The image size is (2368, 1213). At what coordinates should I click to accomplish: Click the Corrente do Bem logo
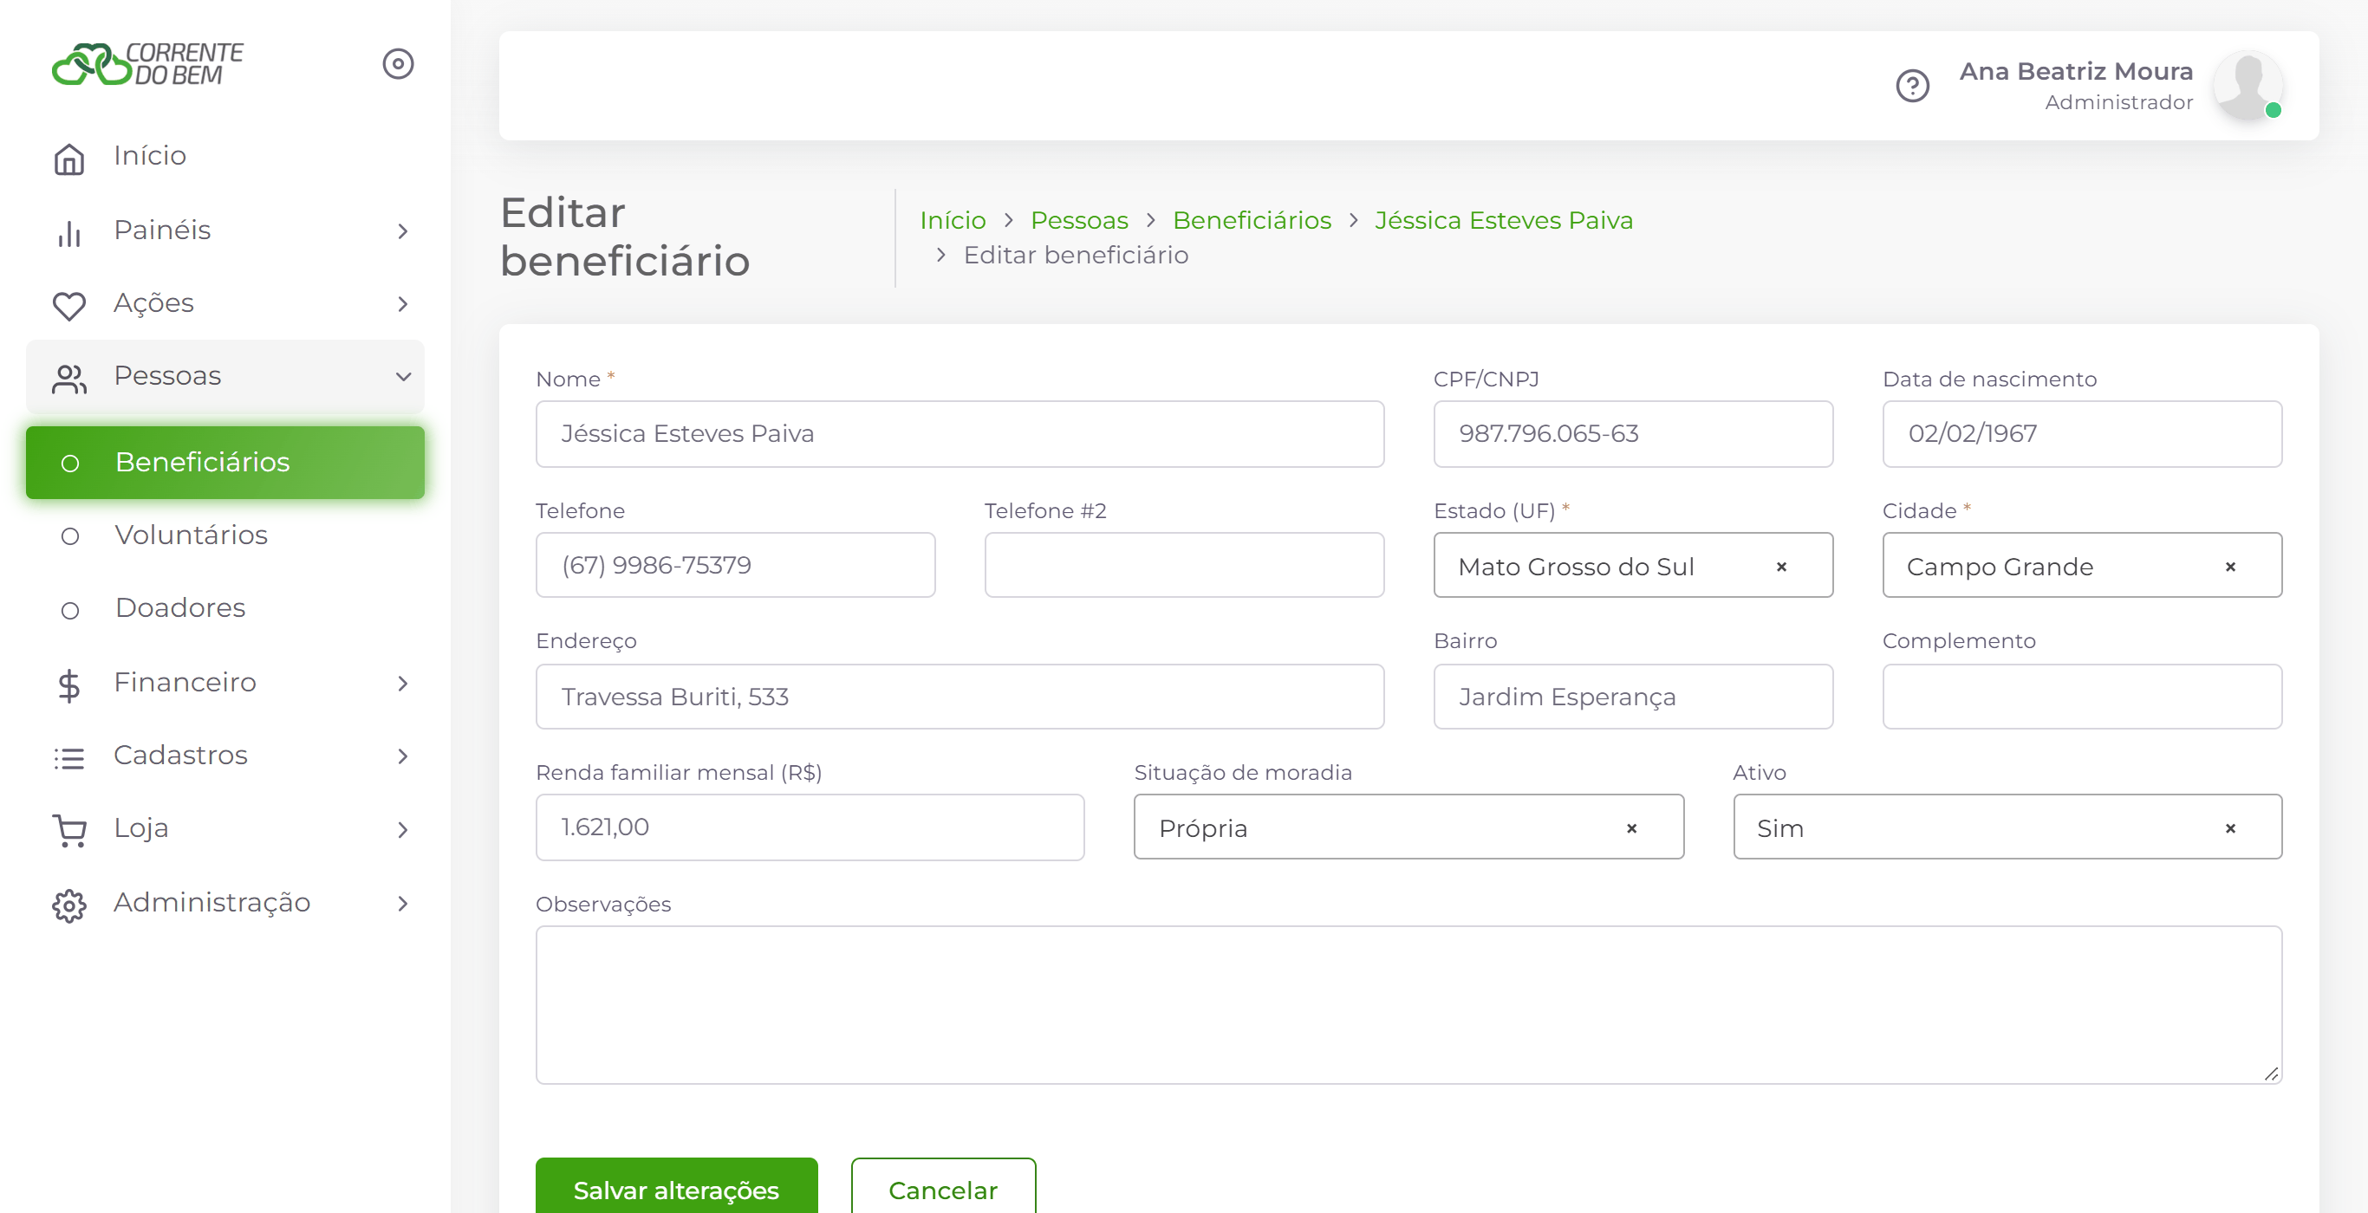click(148, 64)
